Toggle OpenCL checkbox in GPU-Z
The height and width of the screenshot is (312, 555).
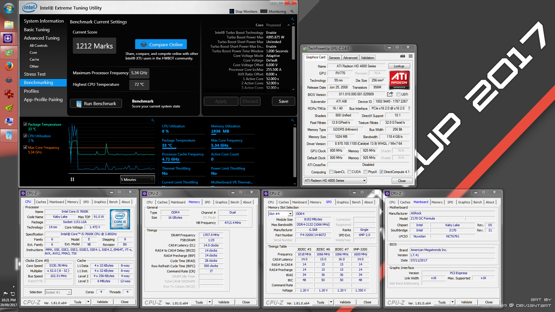331,172
